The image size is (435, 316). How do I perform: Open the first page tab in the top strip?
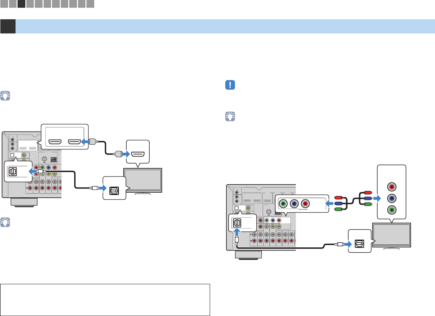[x=4, y=4]
